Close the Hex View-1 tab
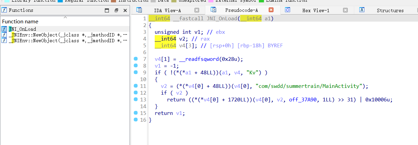This screenshot has height=145, width=418. coord(345,10)
